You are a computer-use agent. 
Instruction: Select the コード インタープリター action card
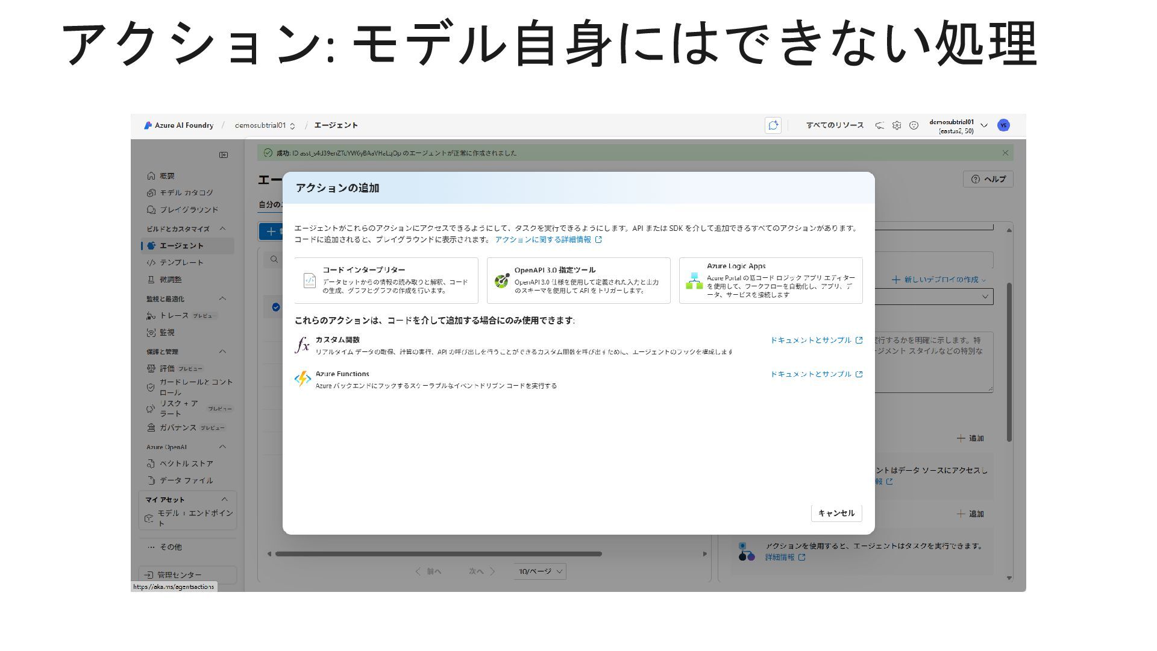click(386, 280)
